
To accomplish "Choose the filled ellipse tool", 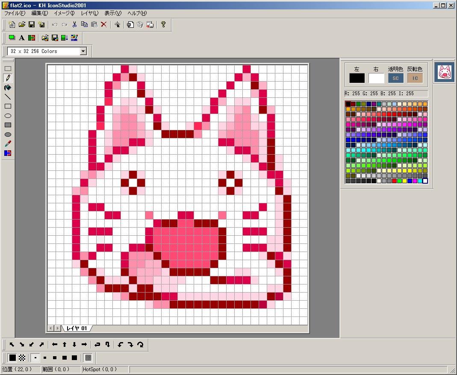I will click(8, 134).
